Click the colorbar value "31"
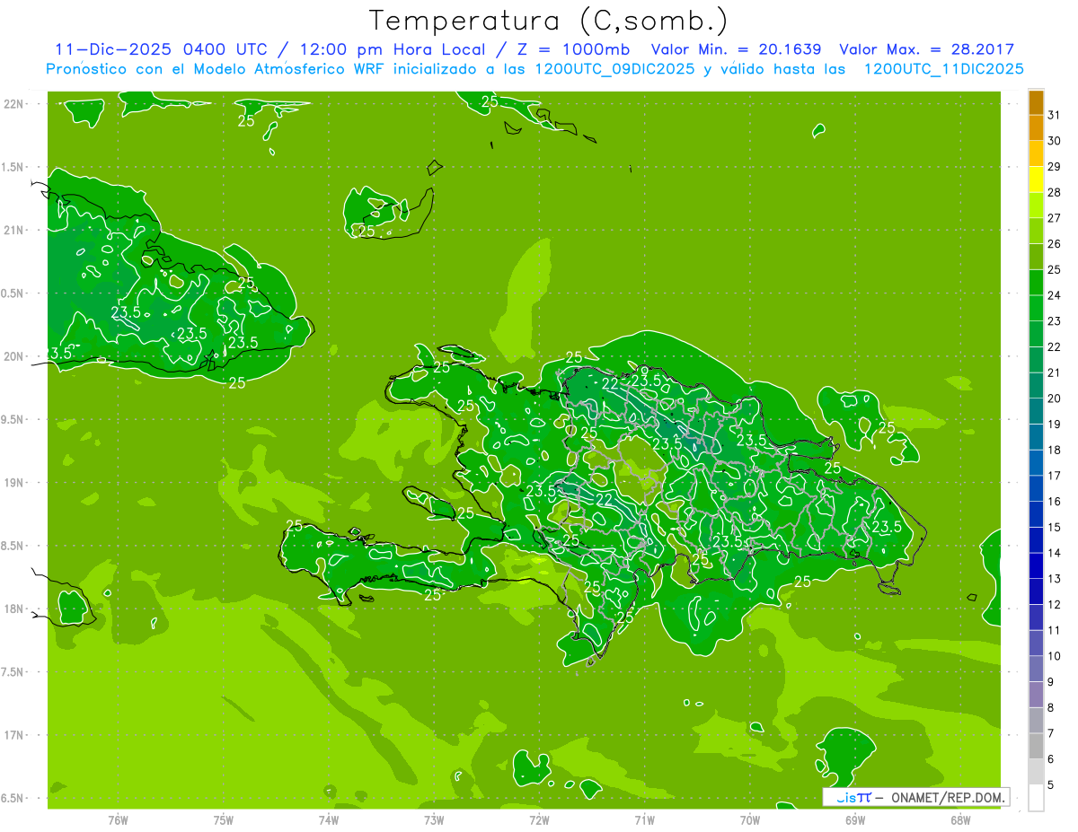Image resolution: width=1078 pixels, height=832 pixels. click(1055, 115)
